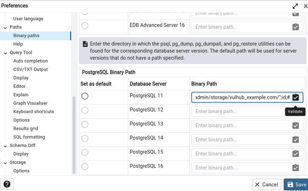Select the Storage tree label
Screen dimensions: 308x191
pos(18,162)
